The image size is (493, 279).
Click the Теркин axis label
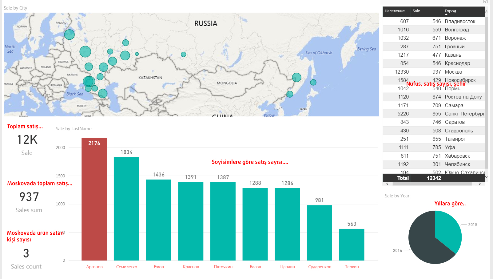(352, 267)
